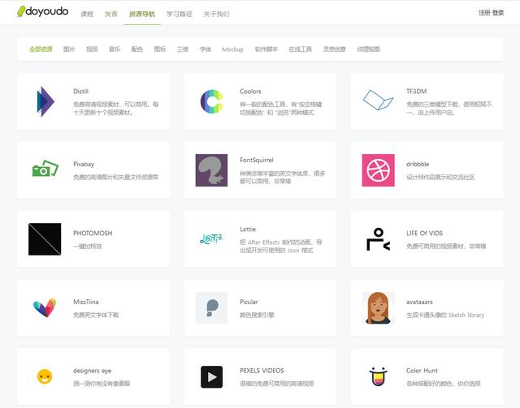Click the Lottie teal logo icon

pyautogui.click(x=211, y=238)
